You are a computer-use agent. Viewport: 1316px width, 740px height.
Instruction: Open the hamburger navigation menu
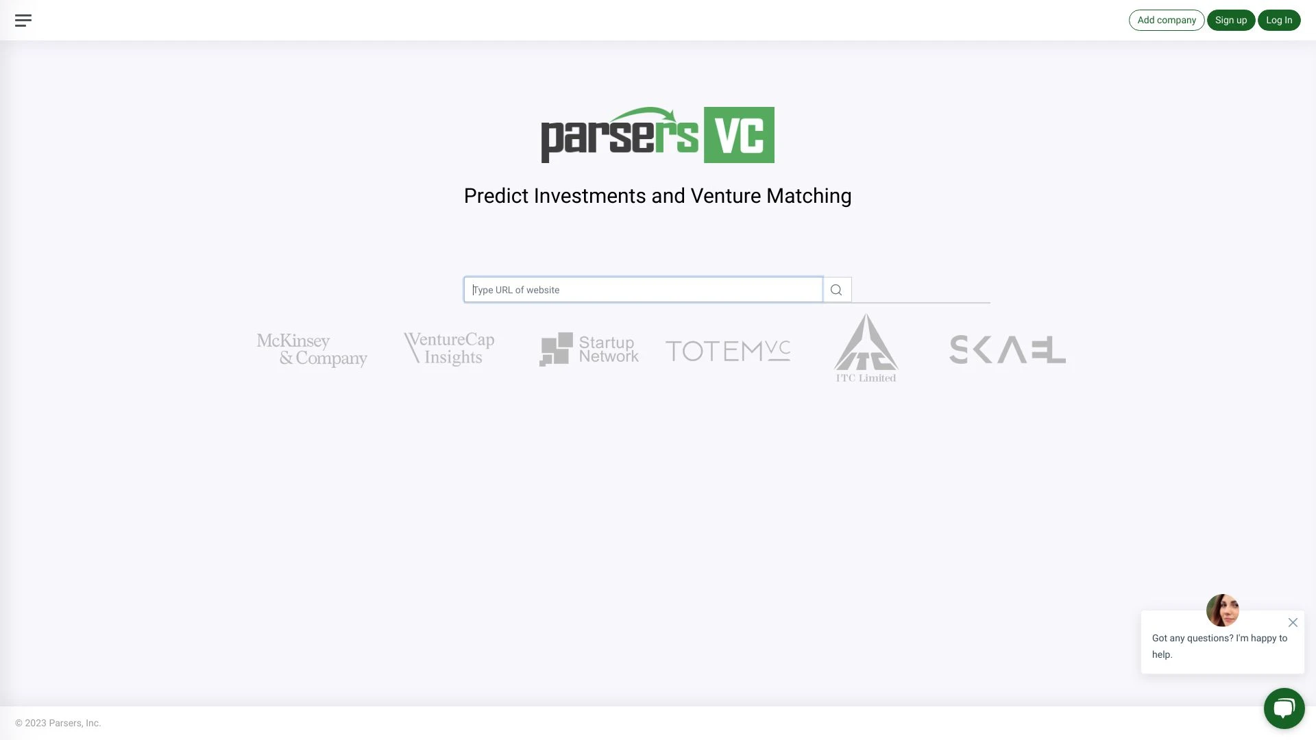(23, 20)
